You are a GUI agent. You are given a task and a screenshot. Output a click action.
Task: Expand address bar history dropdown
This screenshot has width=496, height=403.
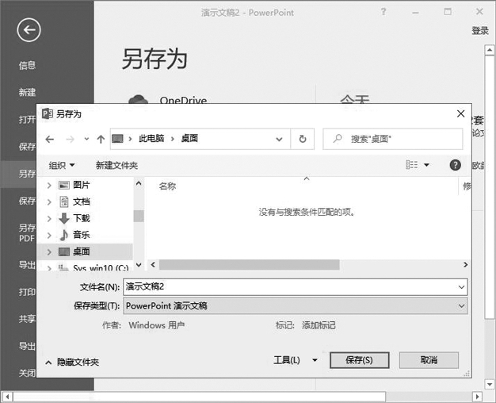point(279,139)
